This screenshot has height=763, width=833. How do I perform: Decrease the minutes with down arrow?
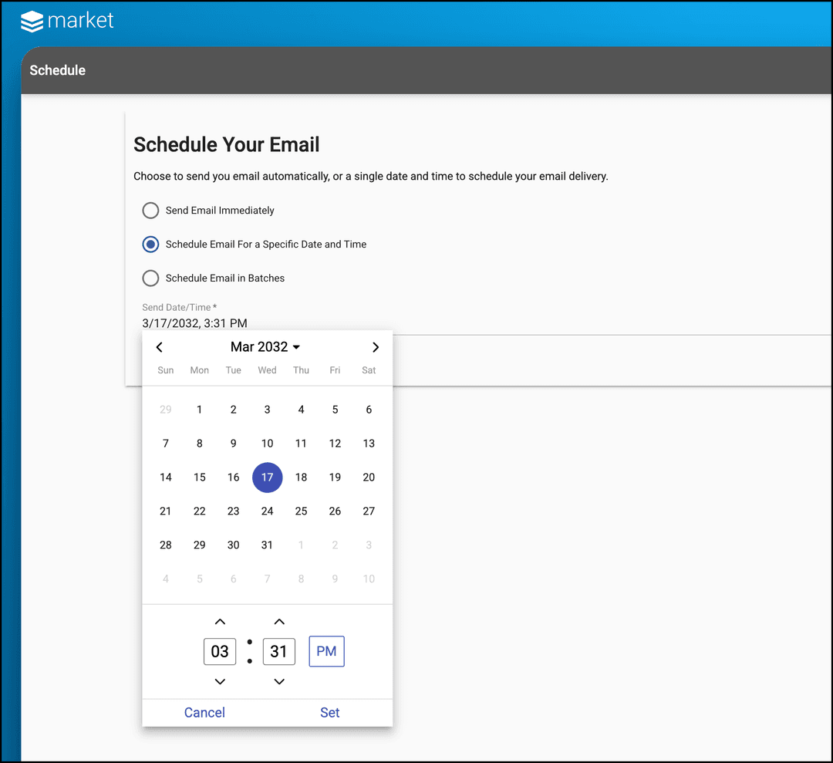(279, 681)
